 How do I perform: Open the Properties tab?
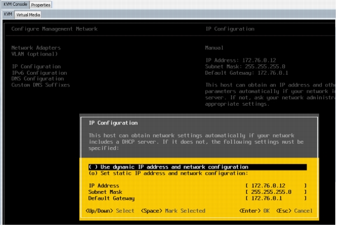coord(41,5)
